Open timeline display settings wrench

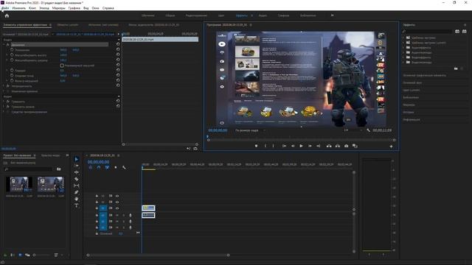click(x=124, y=167)
